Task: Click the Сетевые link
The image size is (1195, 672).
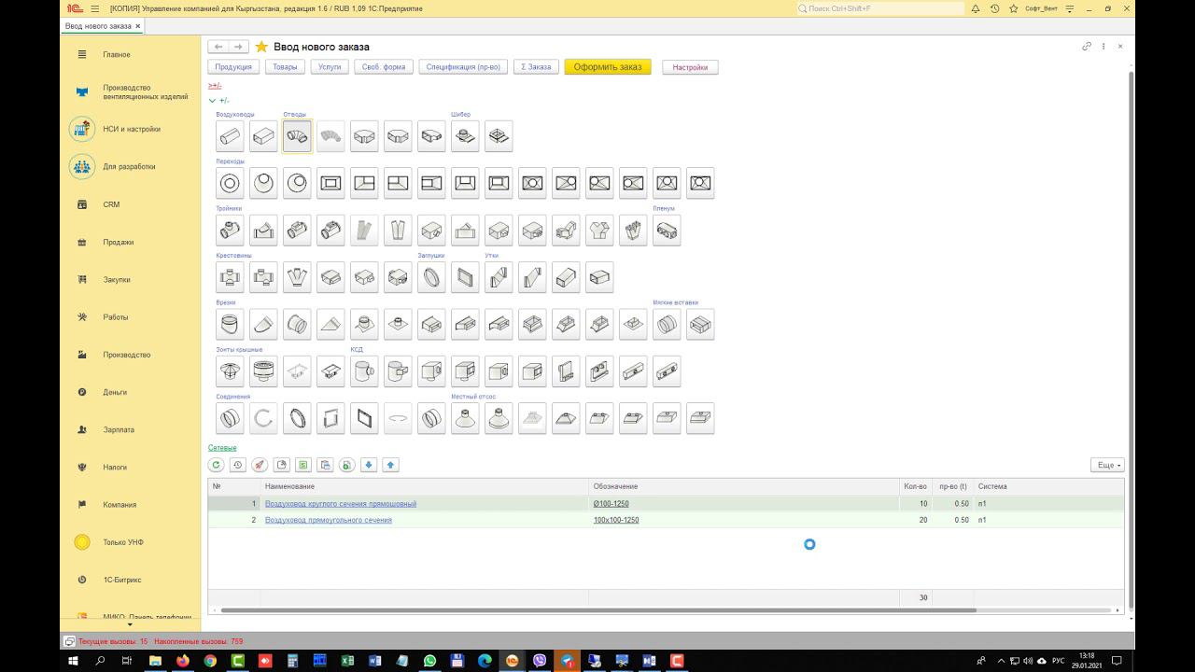Action: [222, 448]
